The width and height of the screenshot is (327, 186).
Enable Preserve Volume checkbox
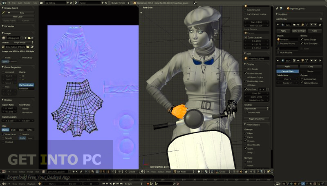tap(278, 43)
